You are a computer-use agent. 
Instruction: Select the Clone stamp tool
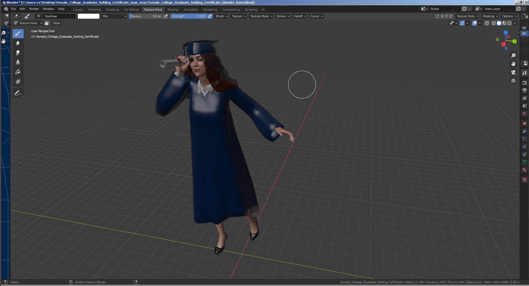(x=18, y=62)
